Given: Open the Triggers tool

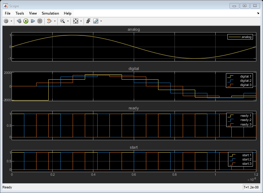Looking at the screenshot, I should pos(88,21).
